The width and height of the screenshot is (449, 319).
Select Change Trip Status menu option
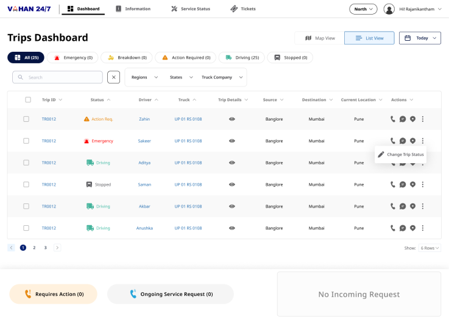tap(400, 155)
